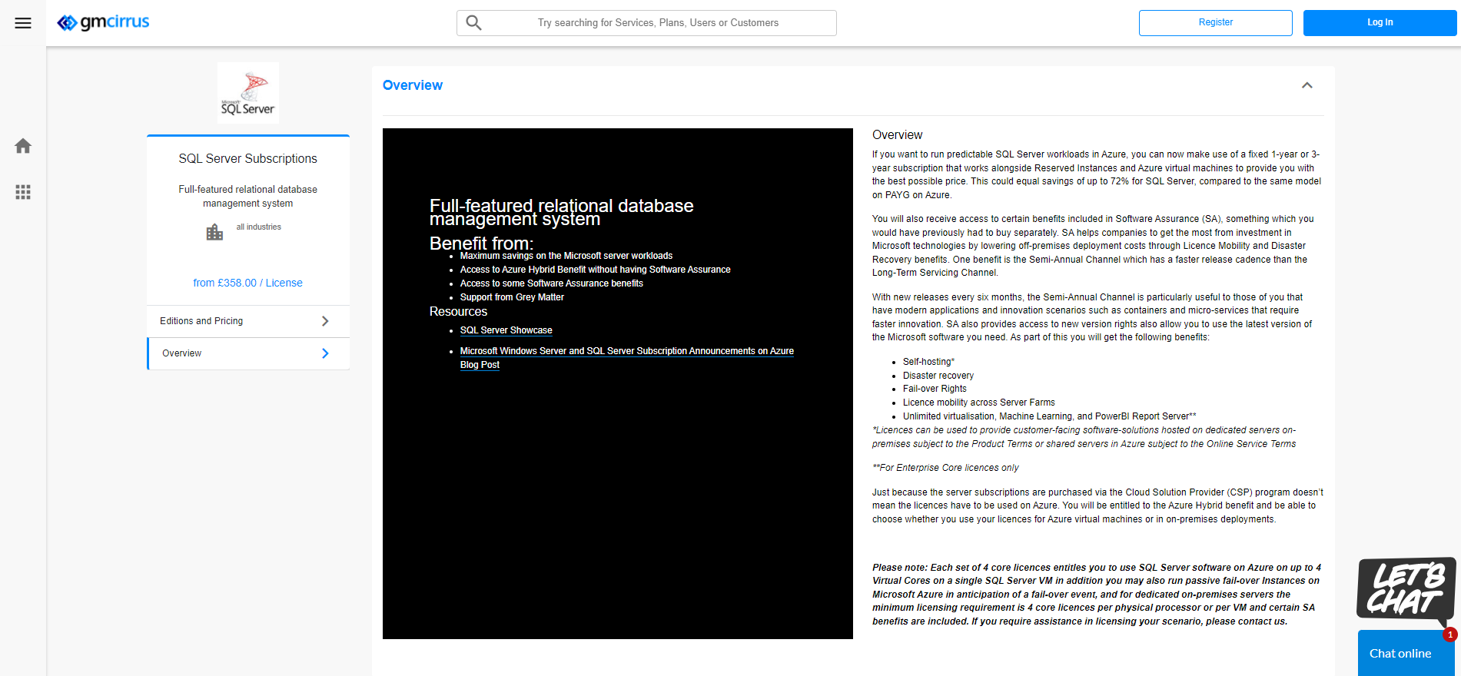Click 'Support from Grey Matter' bullet

512,297
